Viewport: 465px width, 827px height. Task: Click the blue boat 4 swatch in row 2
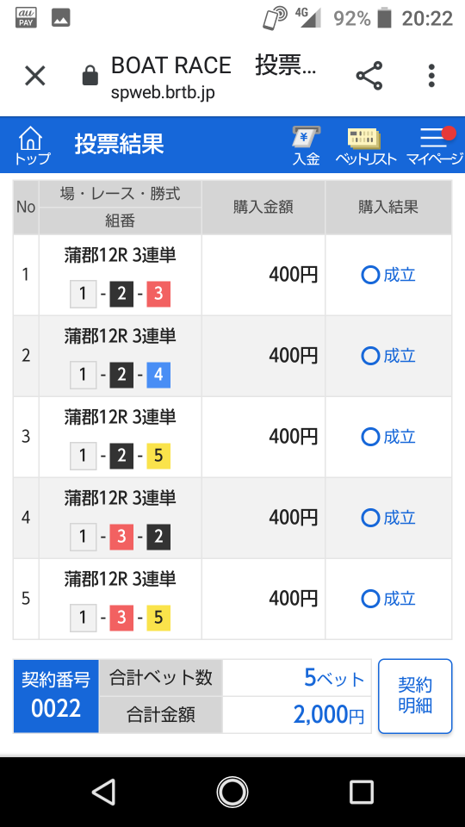tap(158, 375)
